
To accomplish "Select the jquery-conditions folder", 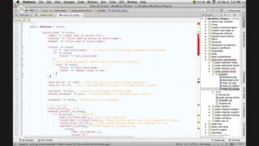I will point(221,48).
